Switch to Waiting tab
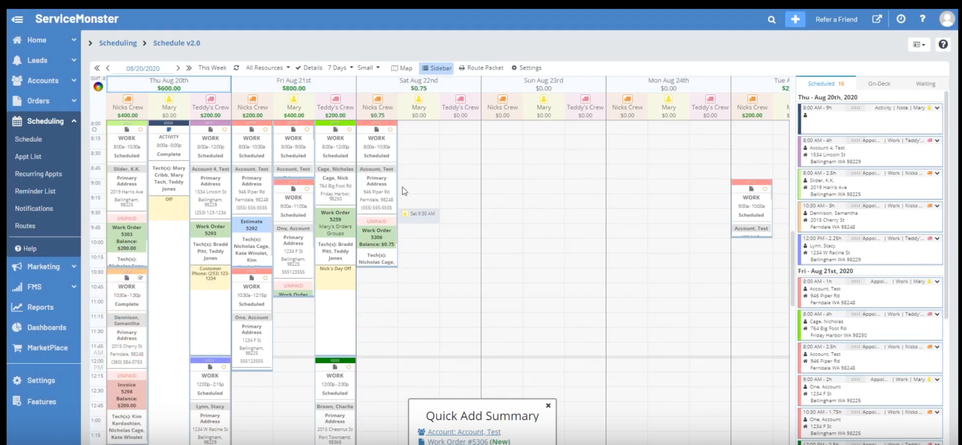The image size is (962, 445). point(925,84)
